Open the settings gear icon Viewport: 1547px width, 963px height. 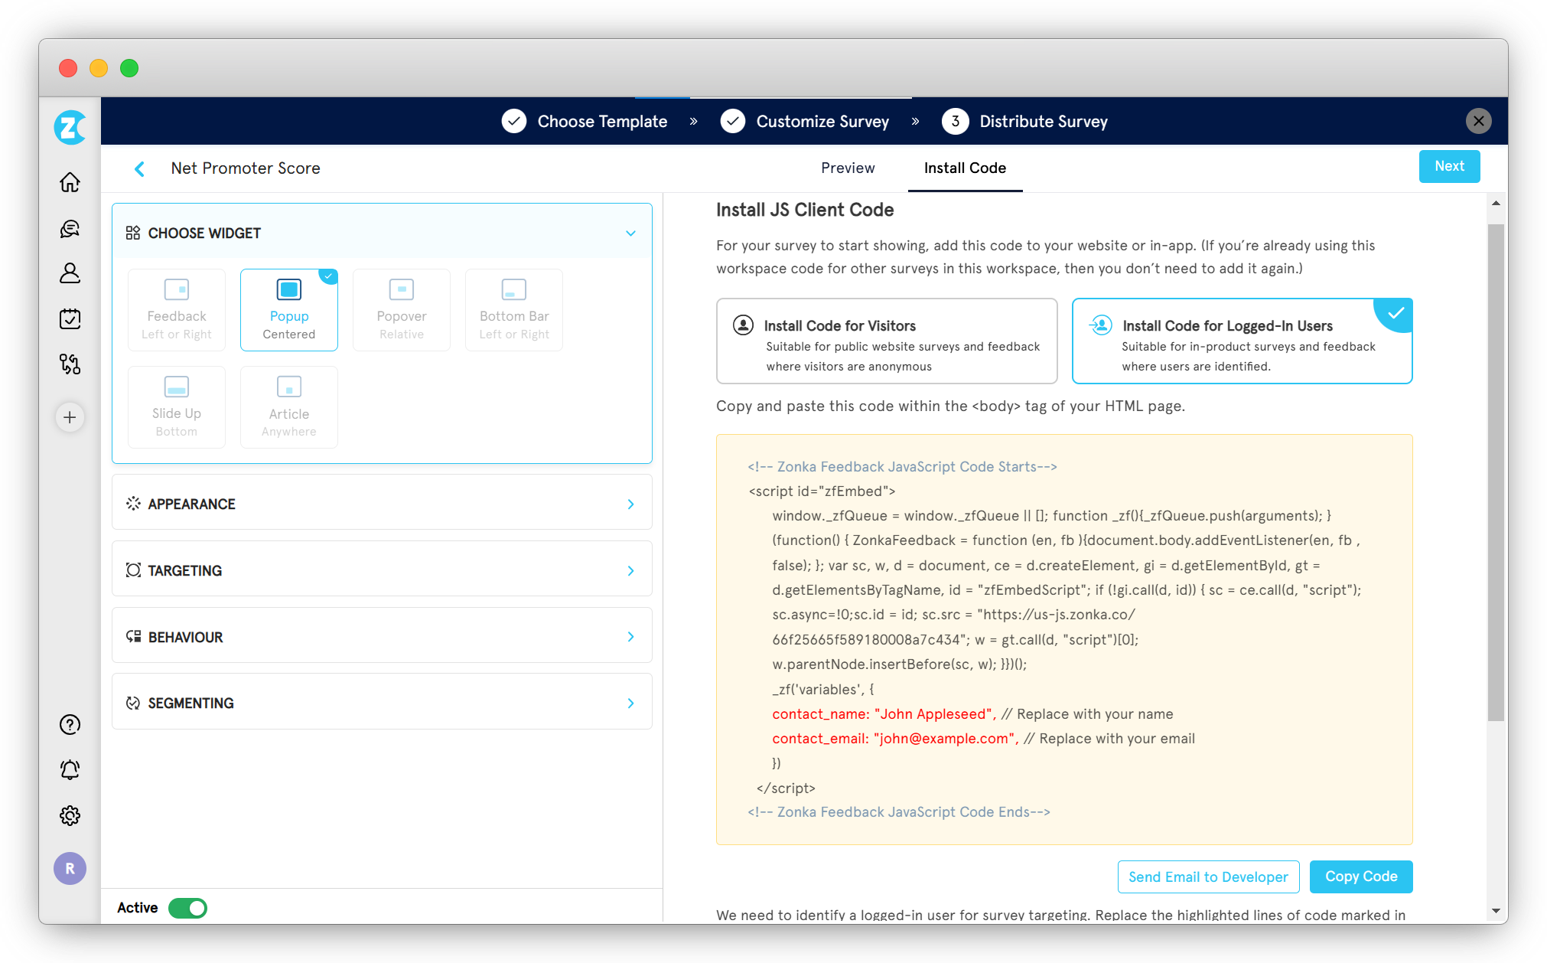click(70, 815)
